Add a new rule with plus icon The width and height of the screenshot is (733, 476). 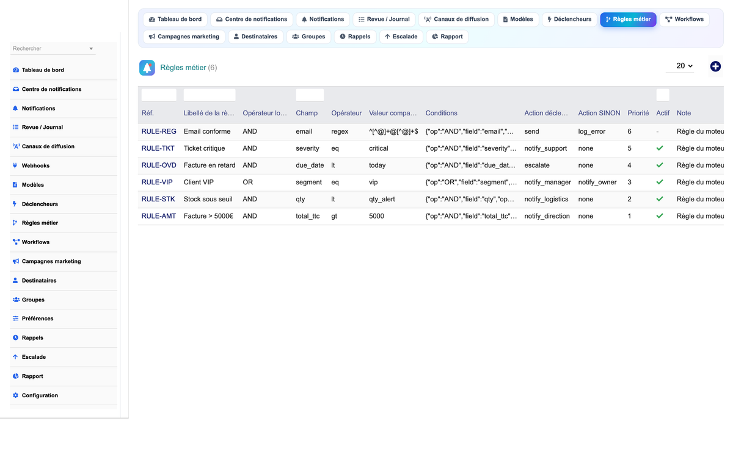715,67
